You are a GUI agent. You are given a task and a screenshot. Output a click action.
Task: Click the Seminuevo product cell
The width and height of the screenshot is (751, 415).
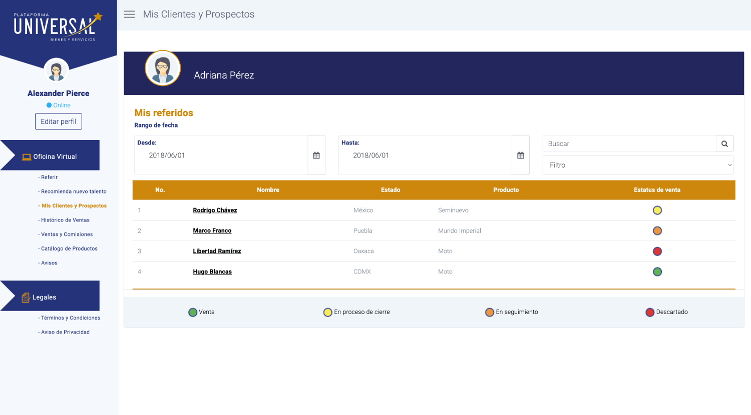tap(453, 210)
